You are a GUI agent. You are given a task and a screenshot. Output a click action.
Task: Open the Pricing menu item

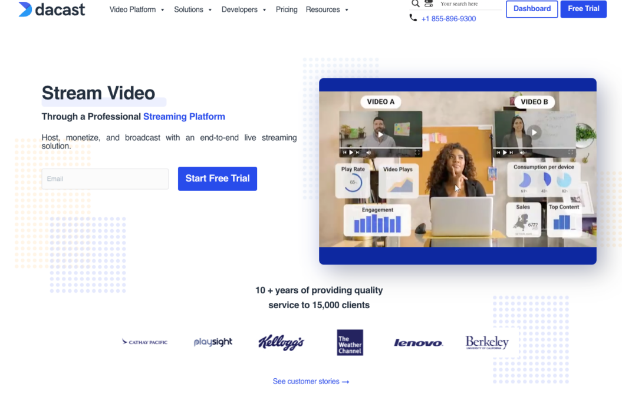pyautogui.click(x=287, y=9)
